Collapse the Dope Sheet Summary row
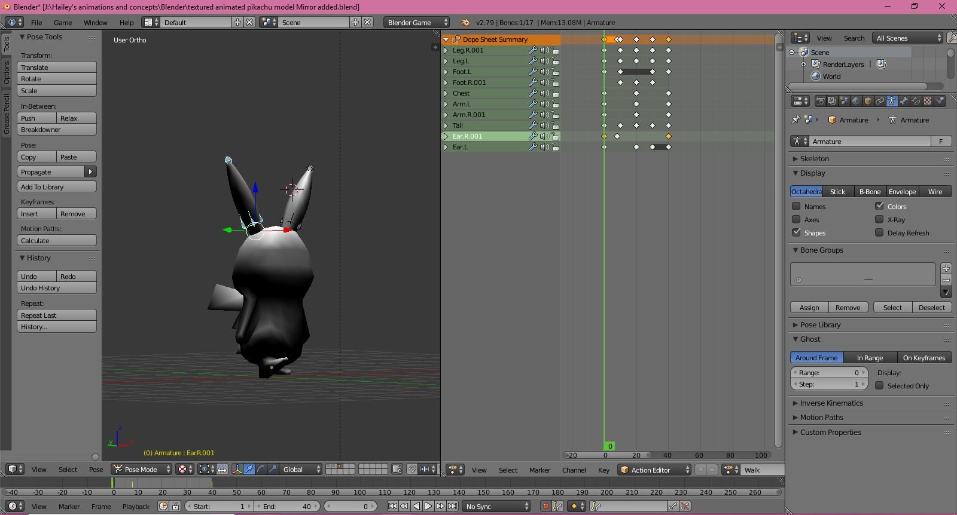 446,39
